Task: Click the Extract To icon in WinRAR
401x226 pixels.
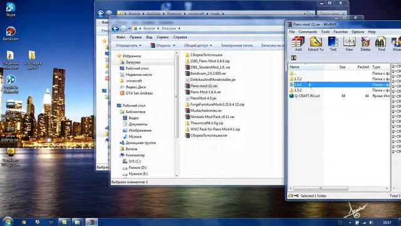Action: pyautogui.click(x=316, y=44)
